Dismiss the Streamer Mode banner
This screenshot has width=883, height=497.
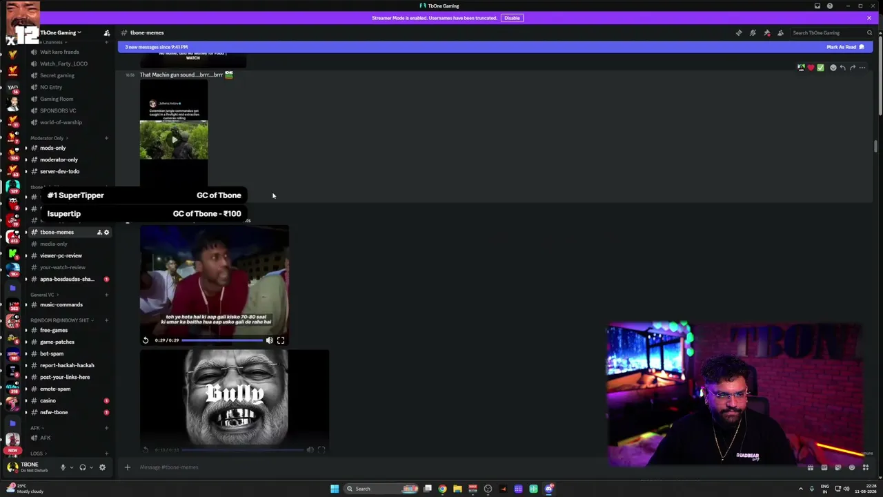point(869,18)
